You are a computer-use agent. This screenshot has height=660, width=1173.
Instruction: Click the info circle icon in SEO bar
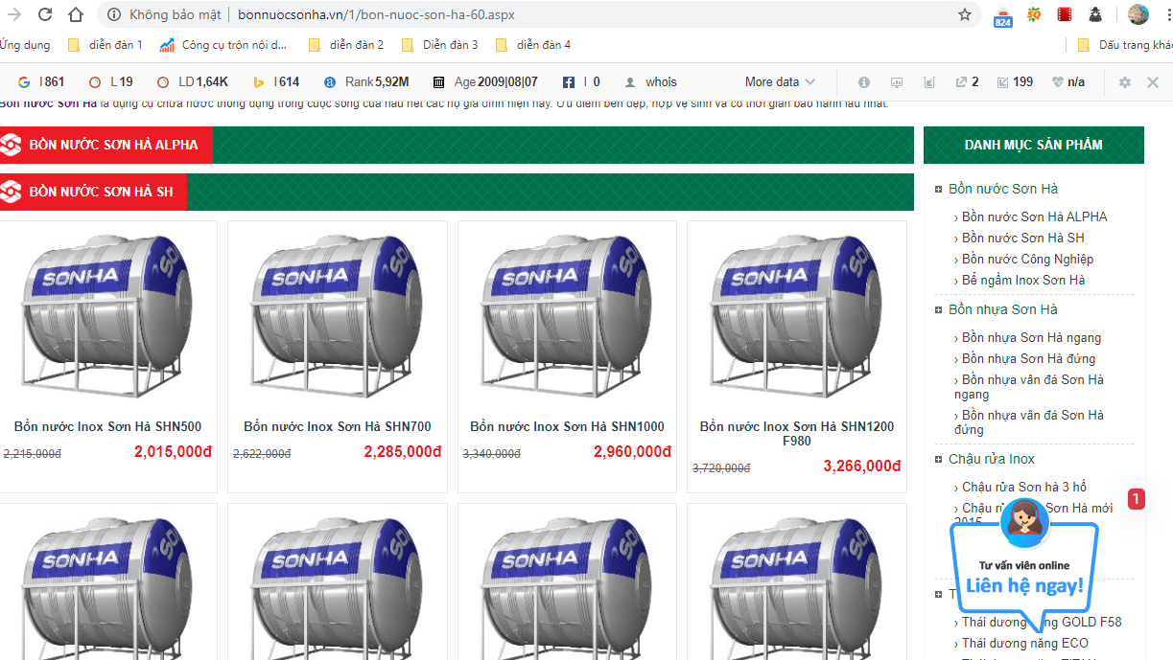coord(864,82)
